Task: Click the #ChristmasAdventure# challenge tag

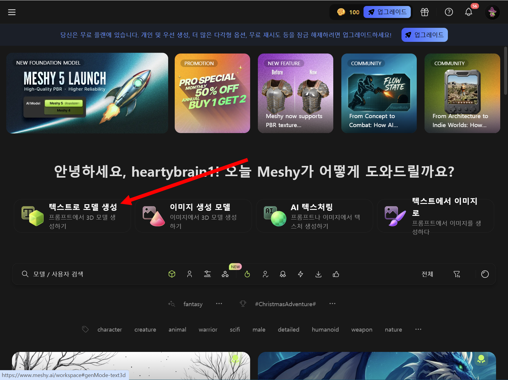Action: coord(285,304)
